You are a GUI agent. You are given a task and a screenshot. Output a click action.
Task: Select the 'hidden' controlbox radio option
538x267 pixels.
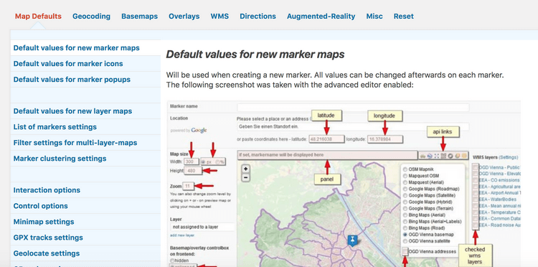click(x=172, y=261)
